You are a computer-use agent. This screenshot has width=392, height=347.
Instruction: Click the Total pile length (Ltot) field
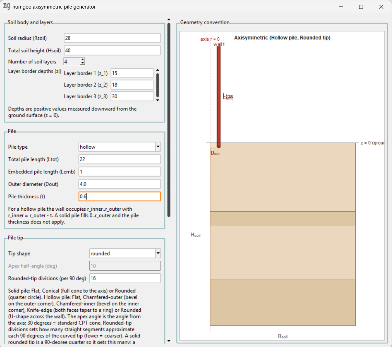point(119,159)
